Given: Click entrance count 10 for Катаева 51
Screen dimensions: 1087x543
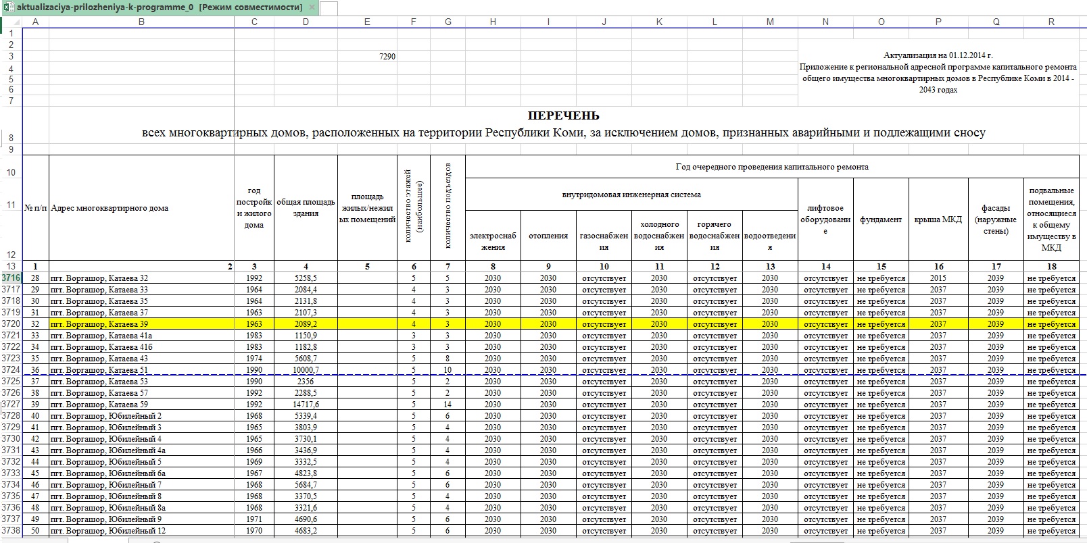Looking at the screenshot, I should click(448, 370).
